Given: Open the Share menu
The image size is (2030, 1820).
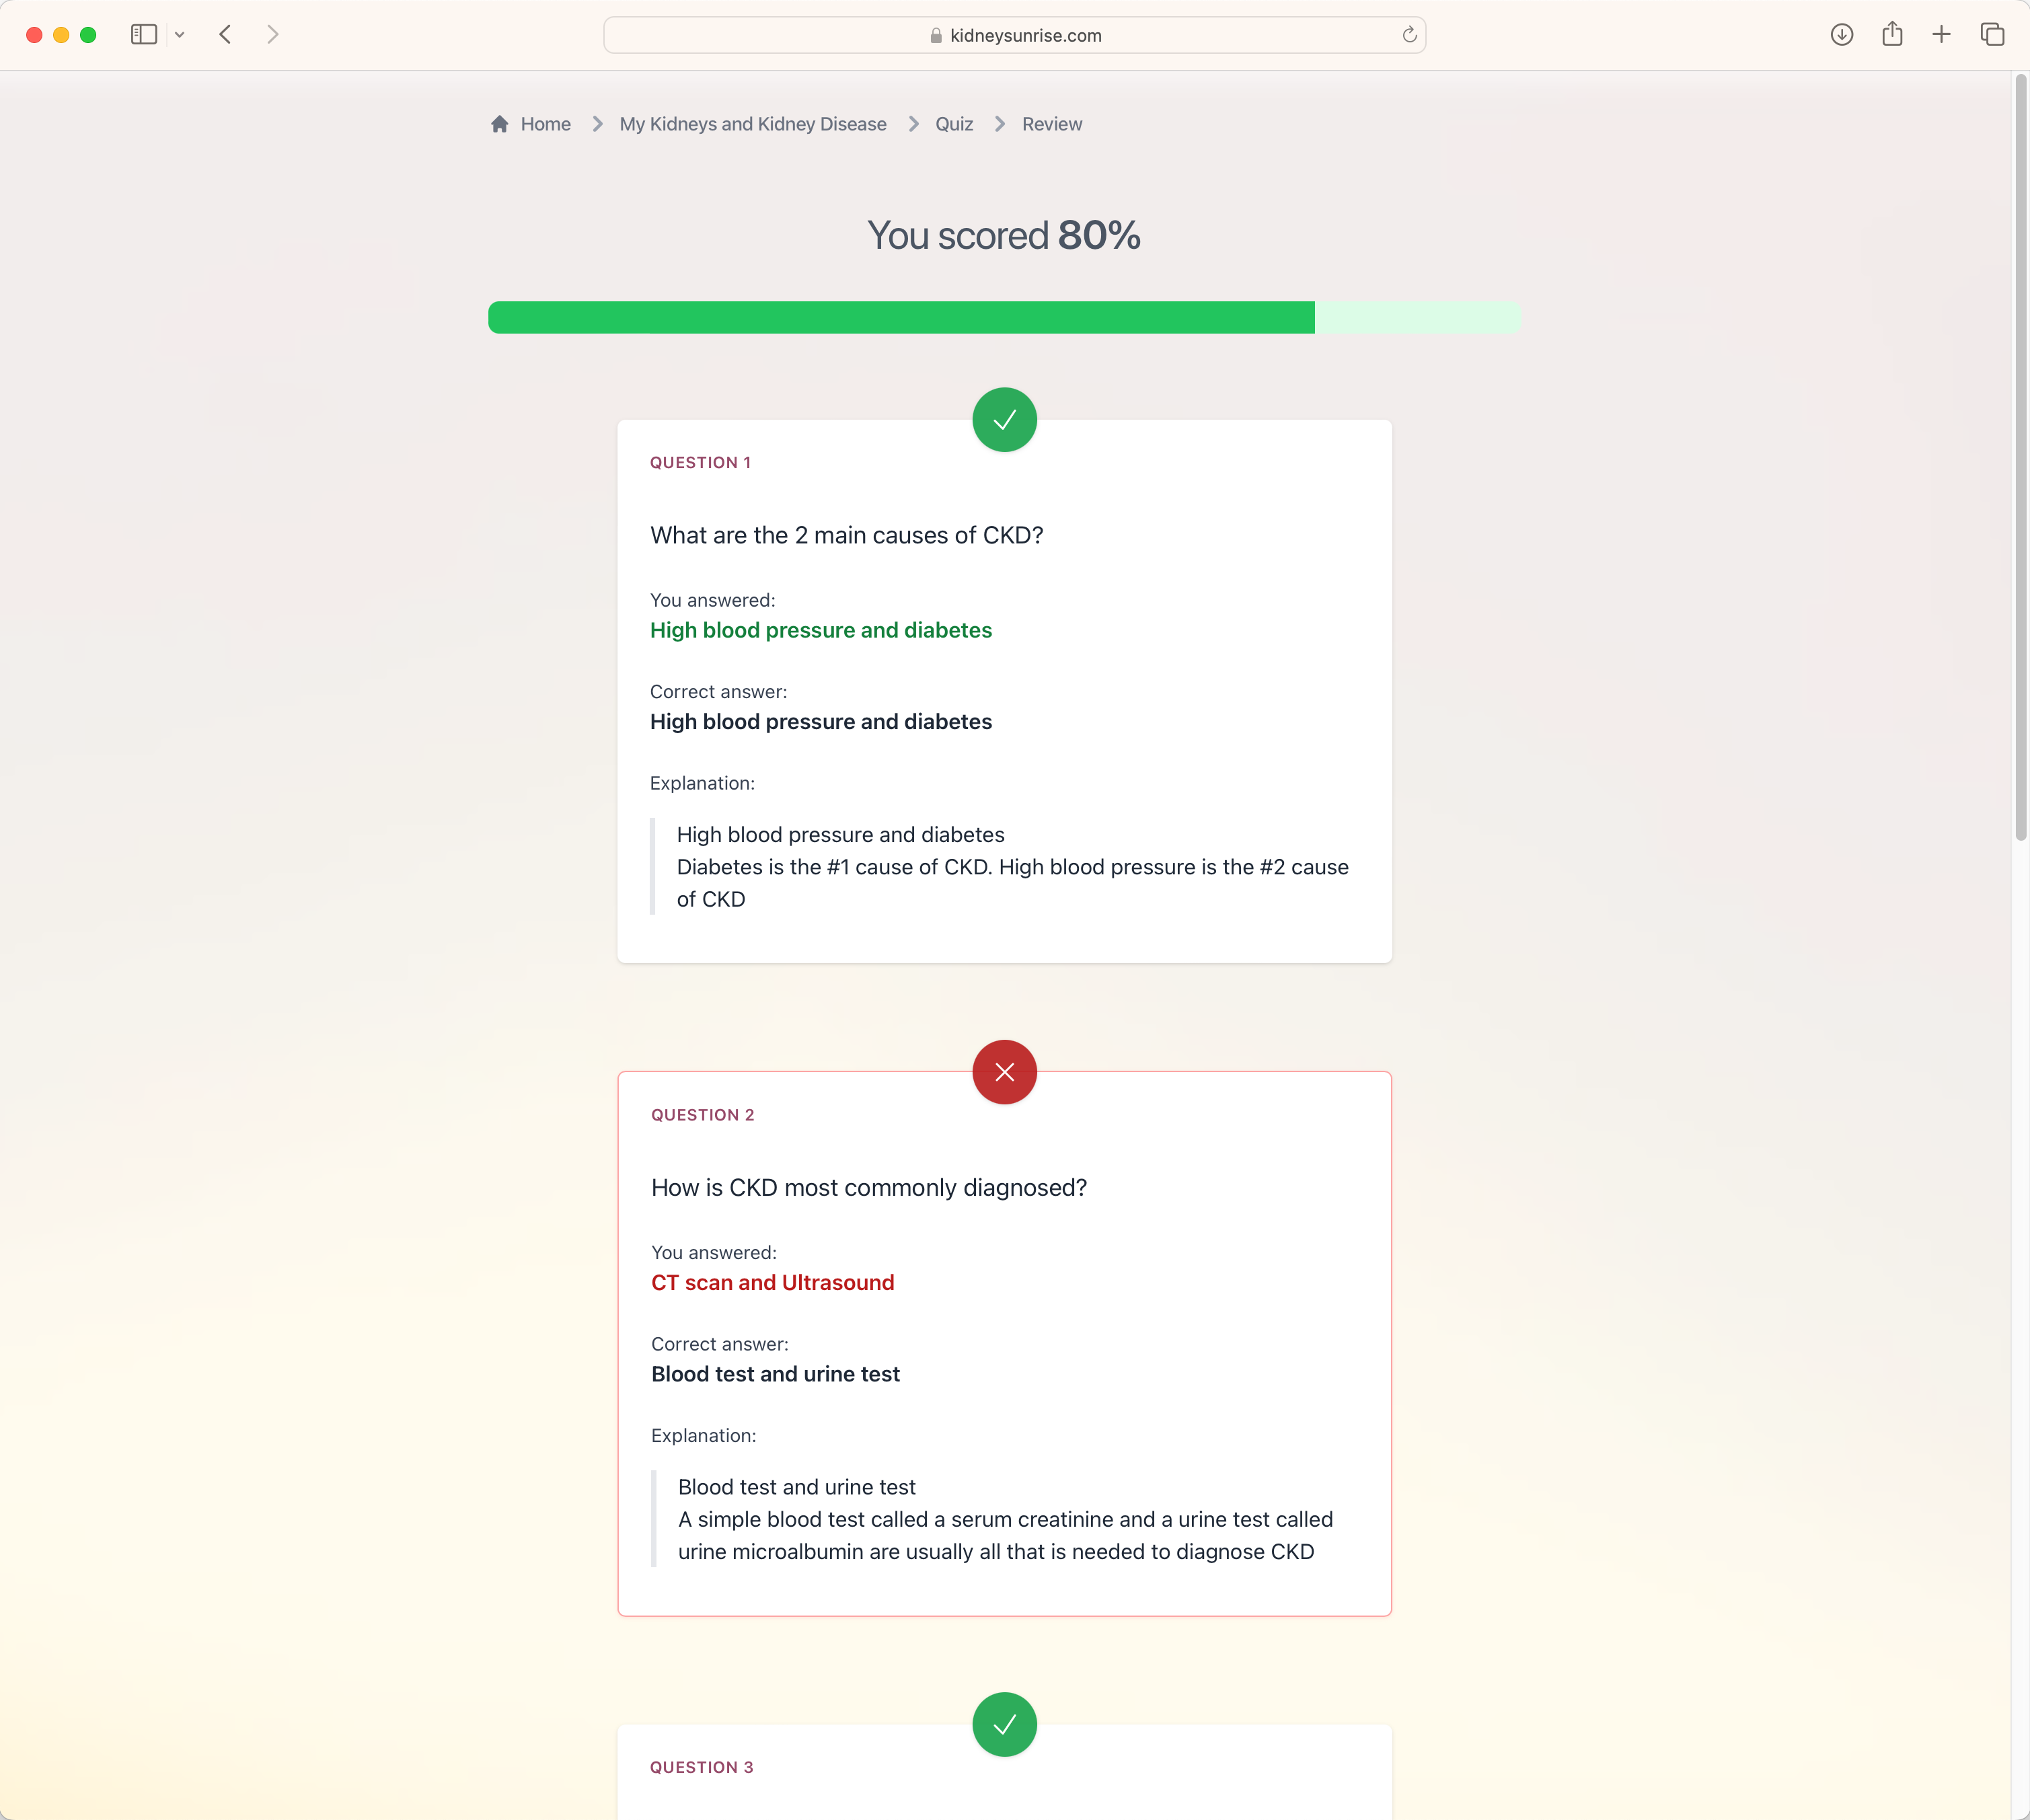Looking at the screenshot, I should pyautogui.click(x=1892, y=34).
